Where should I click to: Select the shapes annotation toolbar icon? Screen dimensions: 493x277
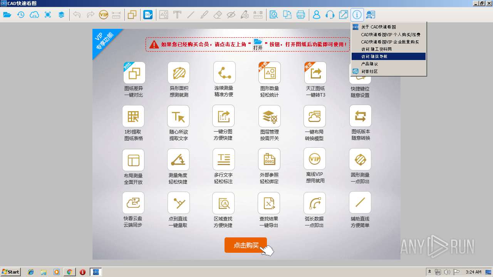coord(164,15)
